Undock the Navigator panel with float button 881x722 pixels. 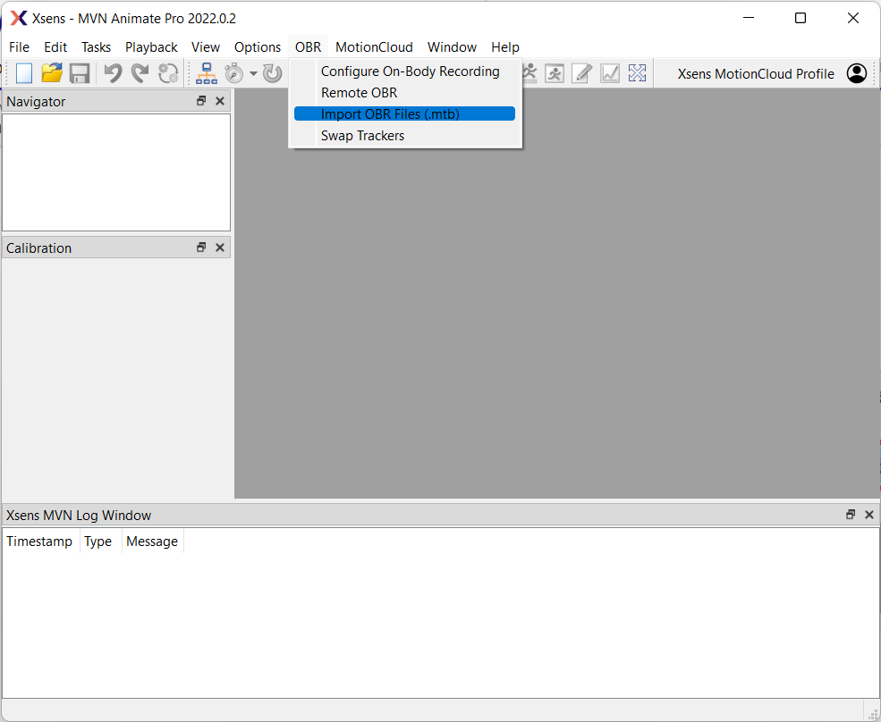coord(201,101)
